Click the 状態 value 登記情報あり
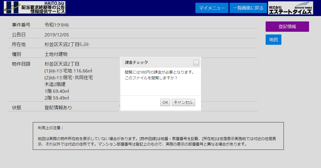 [58, 107]
